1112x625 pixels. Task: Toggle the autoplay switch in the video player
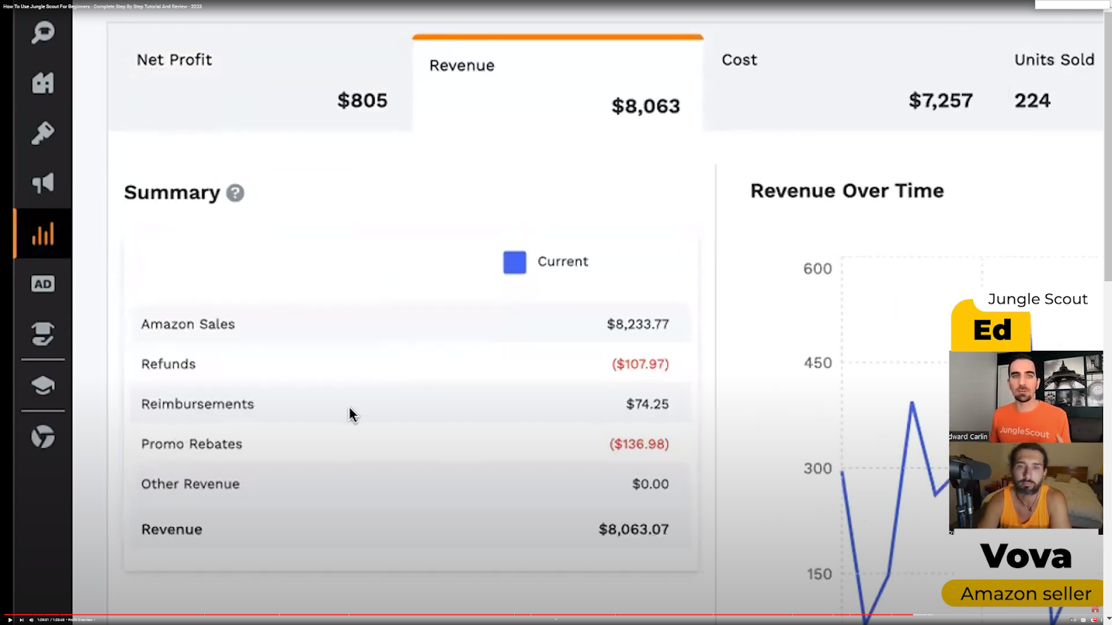pos(1072,619)
